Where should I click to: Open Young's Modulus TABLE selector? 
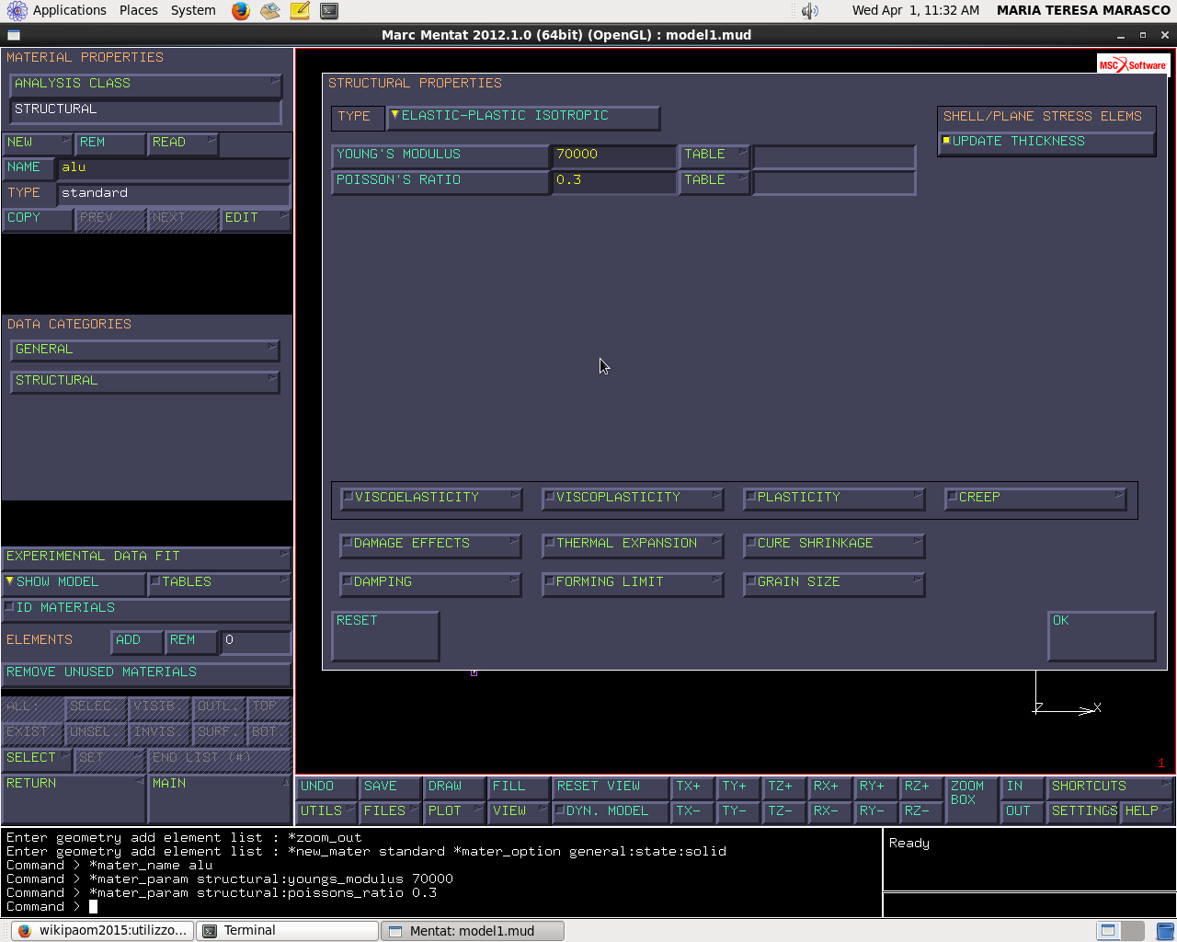tap(714, 155)
